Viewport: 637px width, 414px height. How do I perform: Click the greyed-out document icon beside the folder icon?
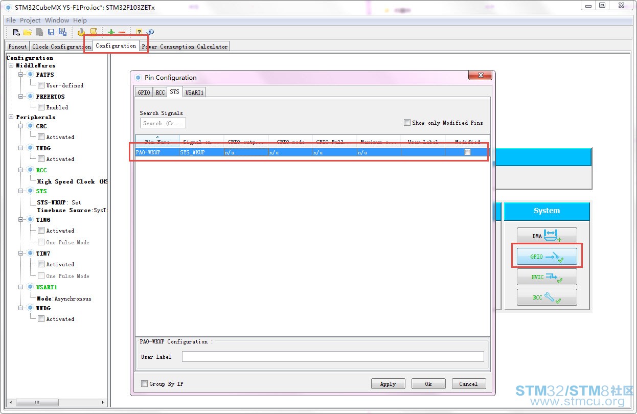coord(39,32)
